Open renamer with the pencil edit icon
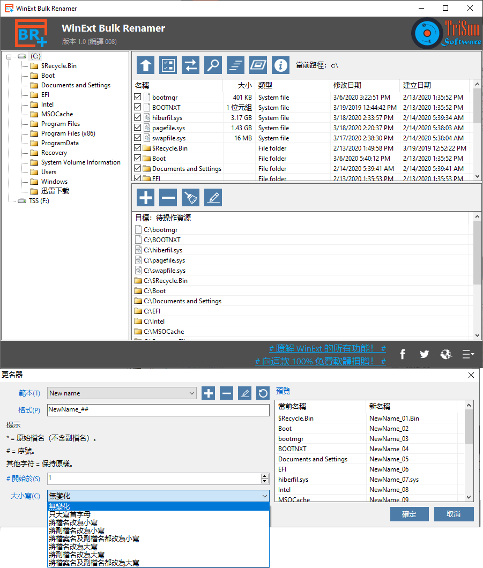This screenshot has height=568, width=483. click(213, 197)
